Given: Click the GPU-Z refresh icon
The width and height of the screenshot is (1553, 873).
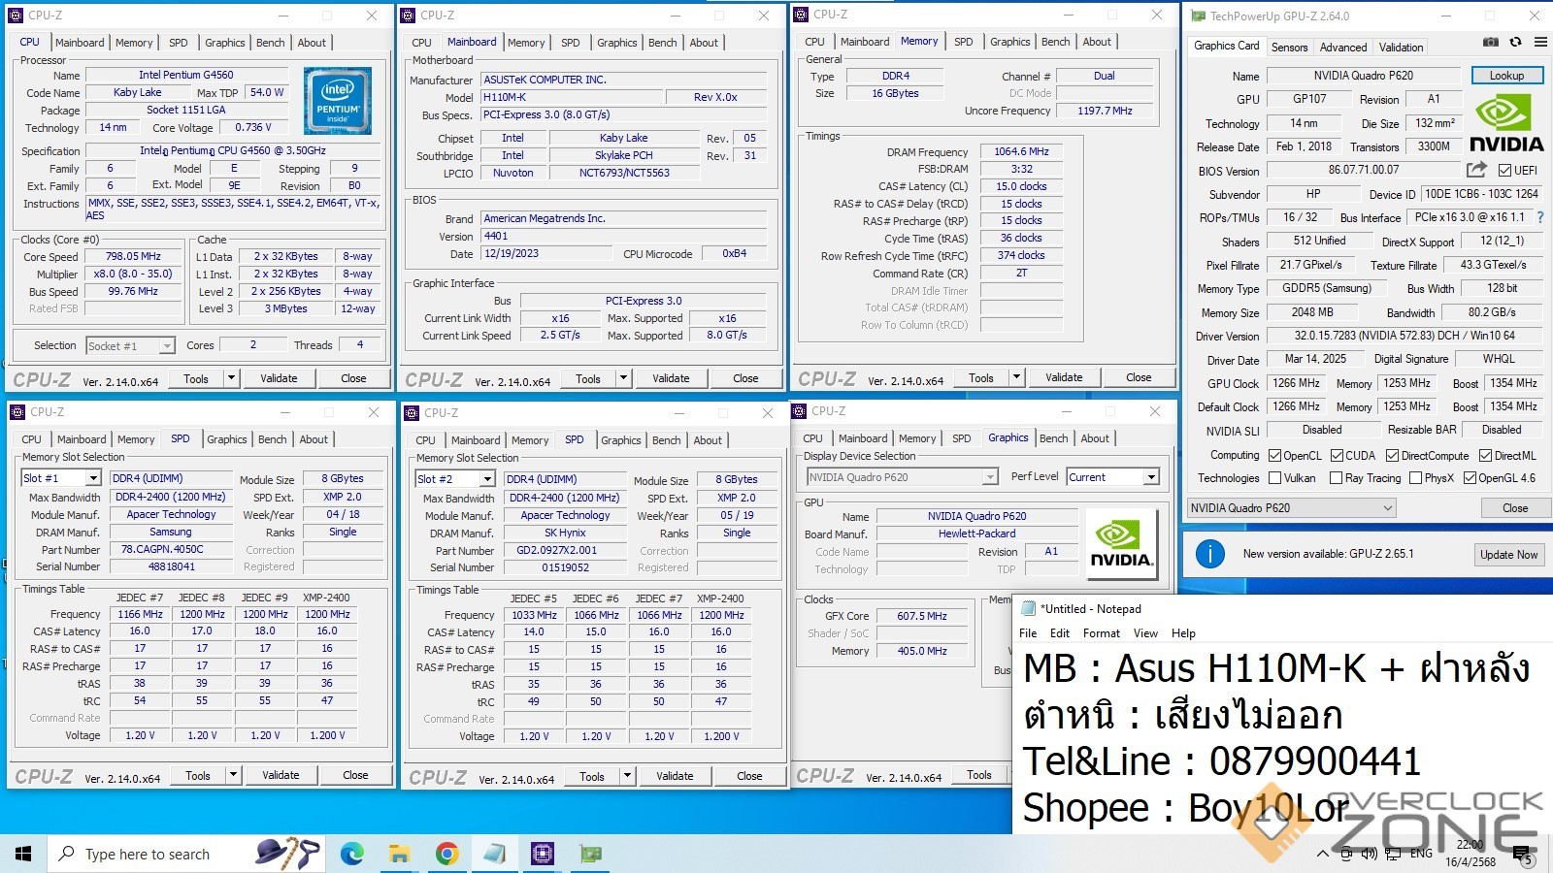Looking at the screenshot, I should click(1515, 43).
